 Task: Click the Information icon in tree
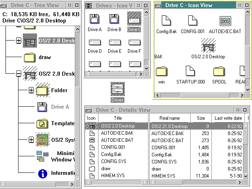[43, 173]
